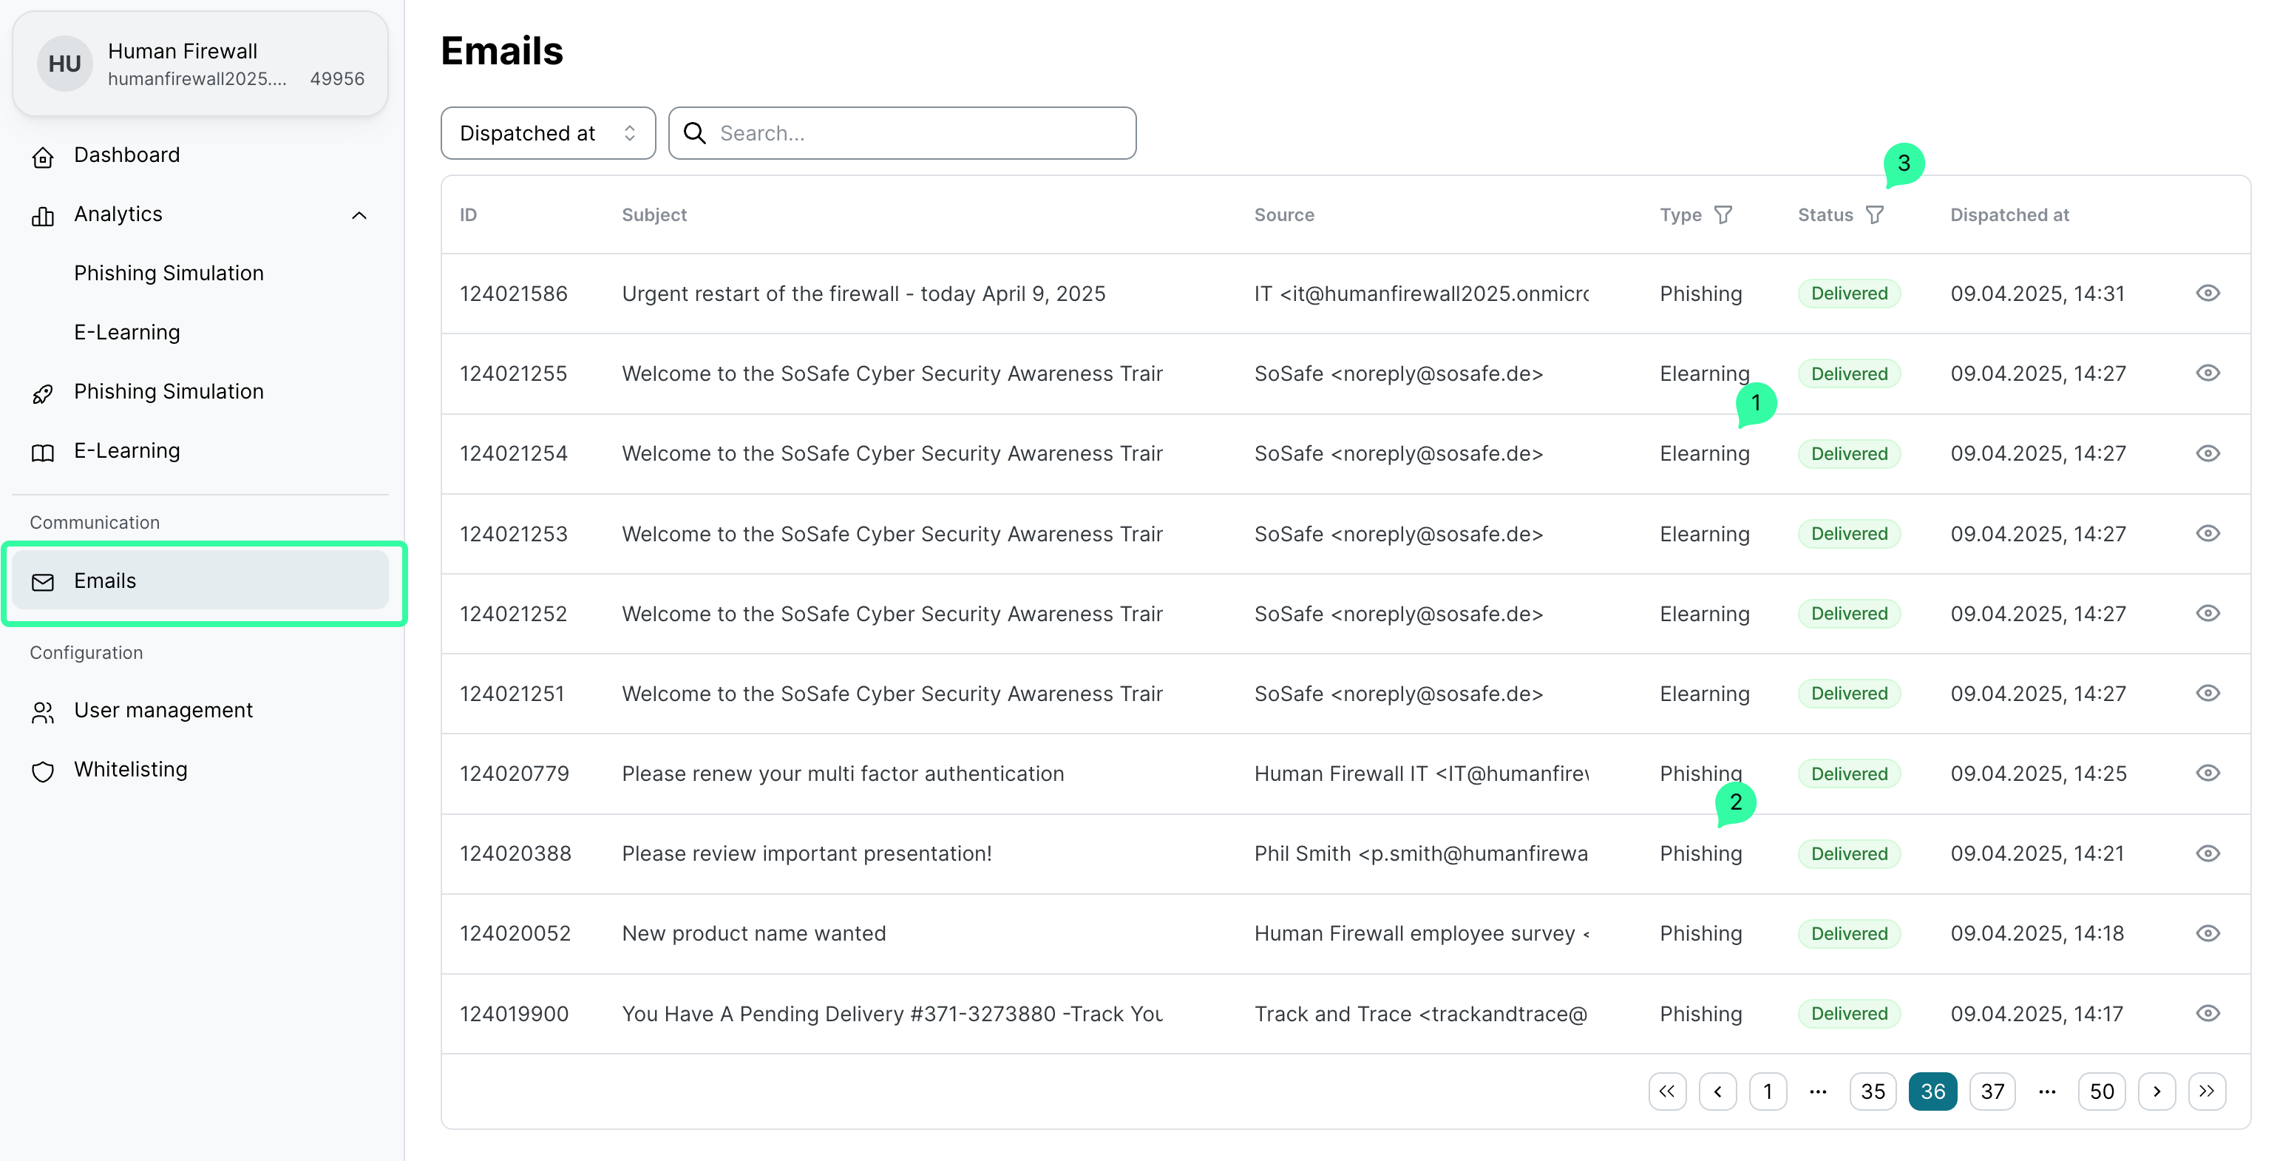Click the search magnifier icon

click(695, 134)
